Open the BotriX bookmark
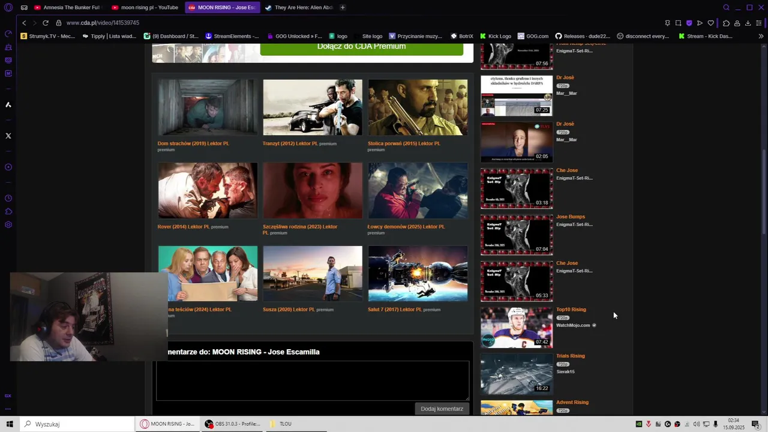 [462, 36]
